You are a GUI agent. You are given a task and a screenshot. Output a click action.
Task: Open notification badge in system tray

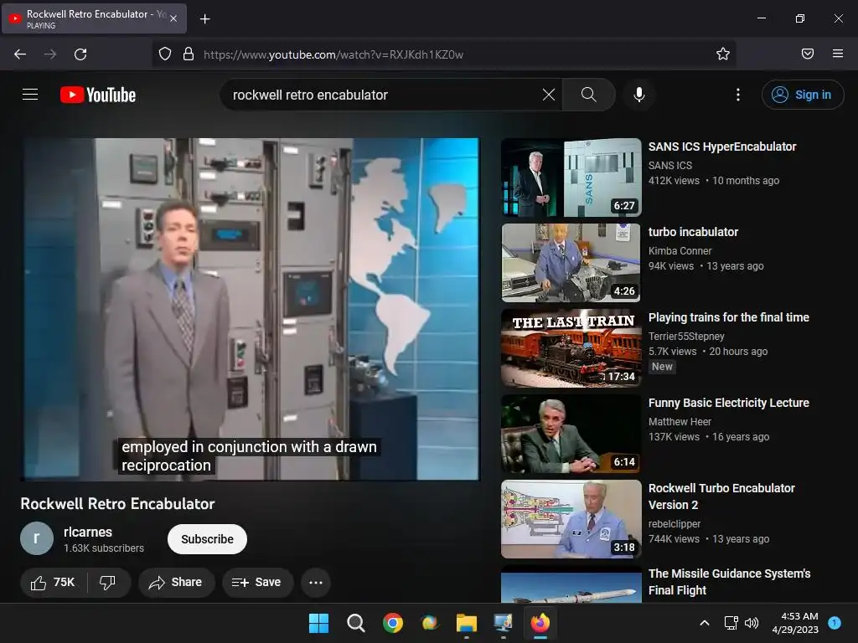click(835, 622)
